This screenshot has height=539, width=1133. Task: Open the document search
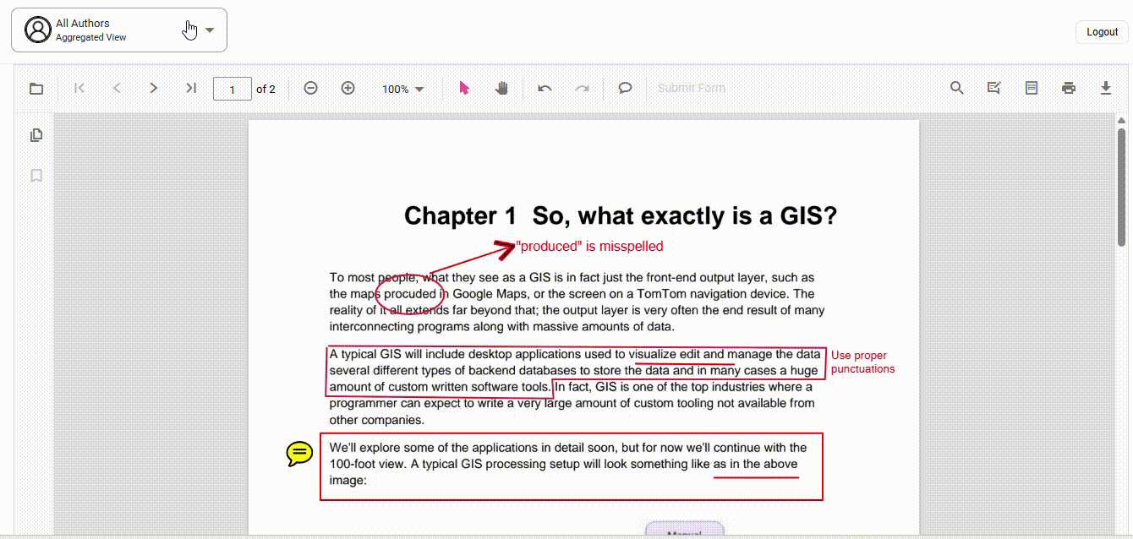point(955,88)
